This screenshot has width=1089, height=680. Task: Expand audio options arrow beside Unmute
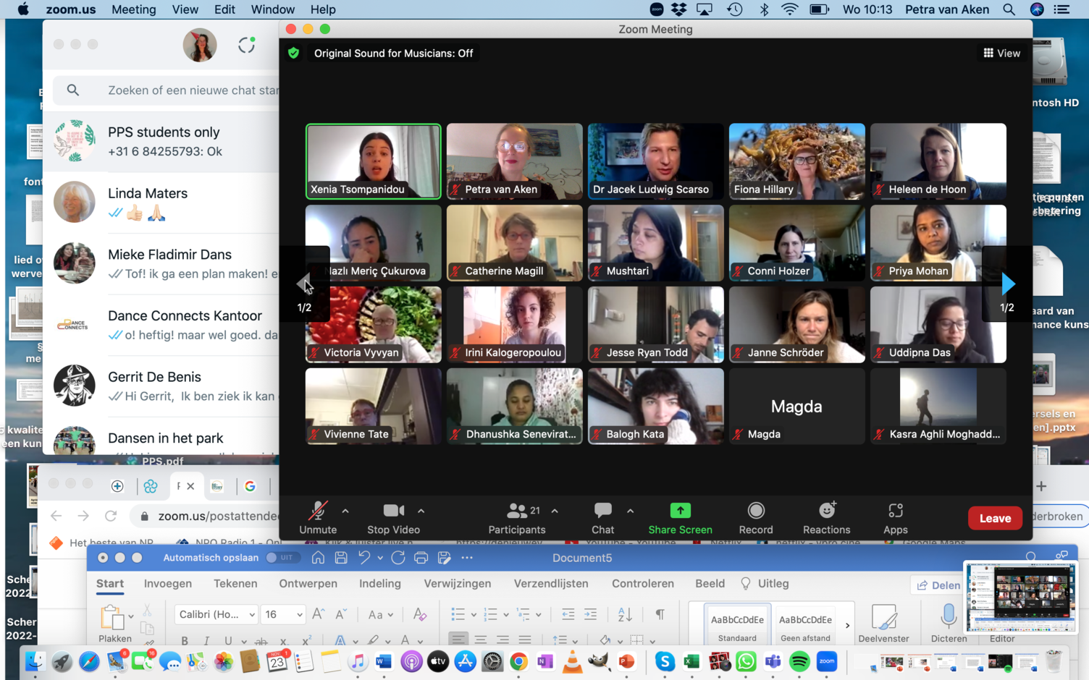tap(345, 511)
